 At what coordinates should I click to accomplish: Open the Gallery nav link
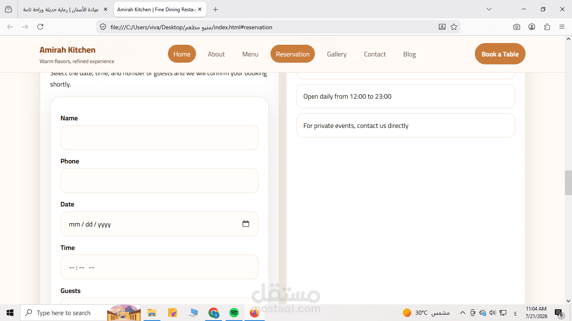pyautogui.click(x=337, y=54)
